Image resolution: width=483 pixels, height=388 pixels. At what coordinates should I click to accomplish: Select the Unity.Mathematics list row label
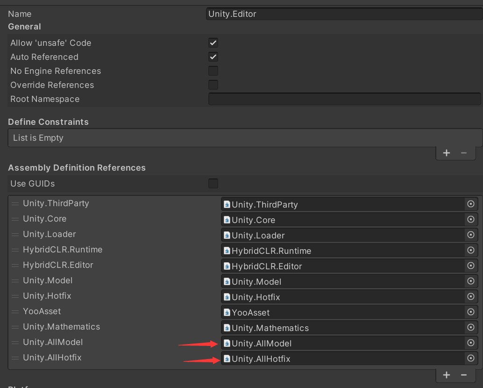coord(62,327)
